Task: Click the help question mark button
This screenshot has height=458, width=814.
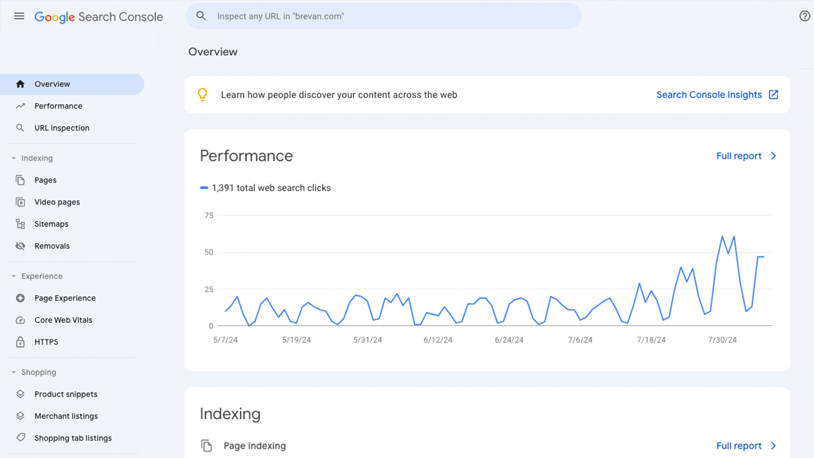Action: tap(804, 16)
